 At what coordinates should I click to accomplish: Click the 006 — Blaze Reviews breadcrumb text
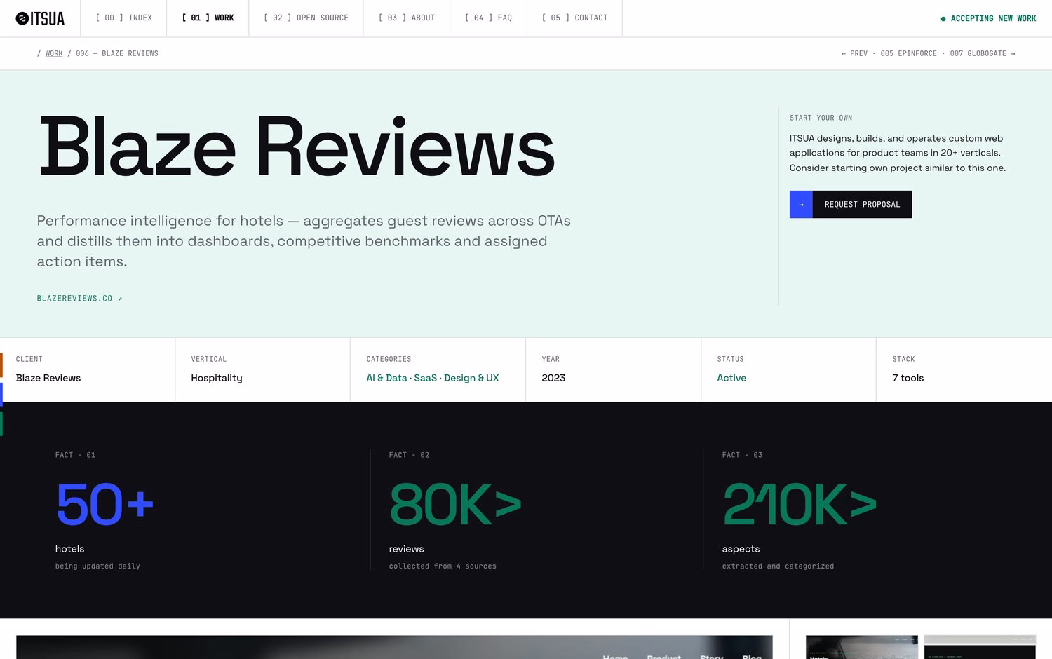pos(117,53)
